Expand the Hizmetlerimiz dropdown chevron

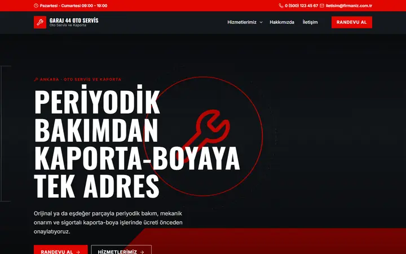pos(261,22)
